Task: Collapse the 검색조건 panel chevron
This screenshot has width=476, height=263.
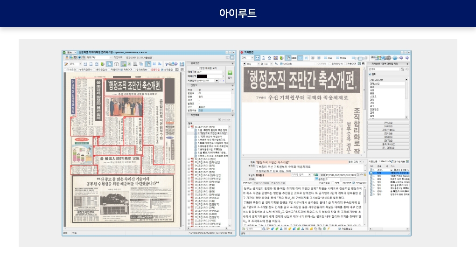Action: (233, 63)
